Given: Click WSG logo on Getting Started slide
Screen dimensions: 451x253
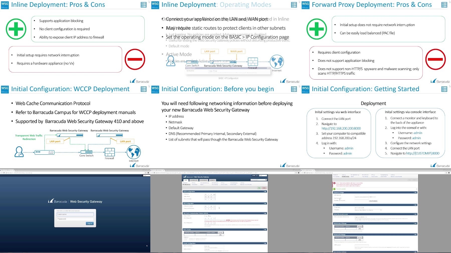Looking at the screenshot, I should tap(305, 89).
